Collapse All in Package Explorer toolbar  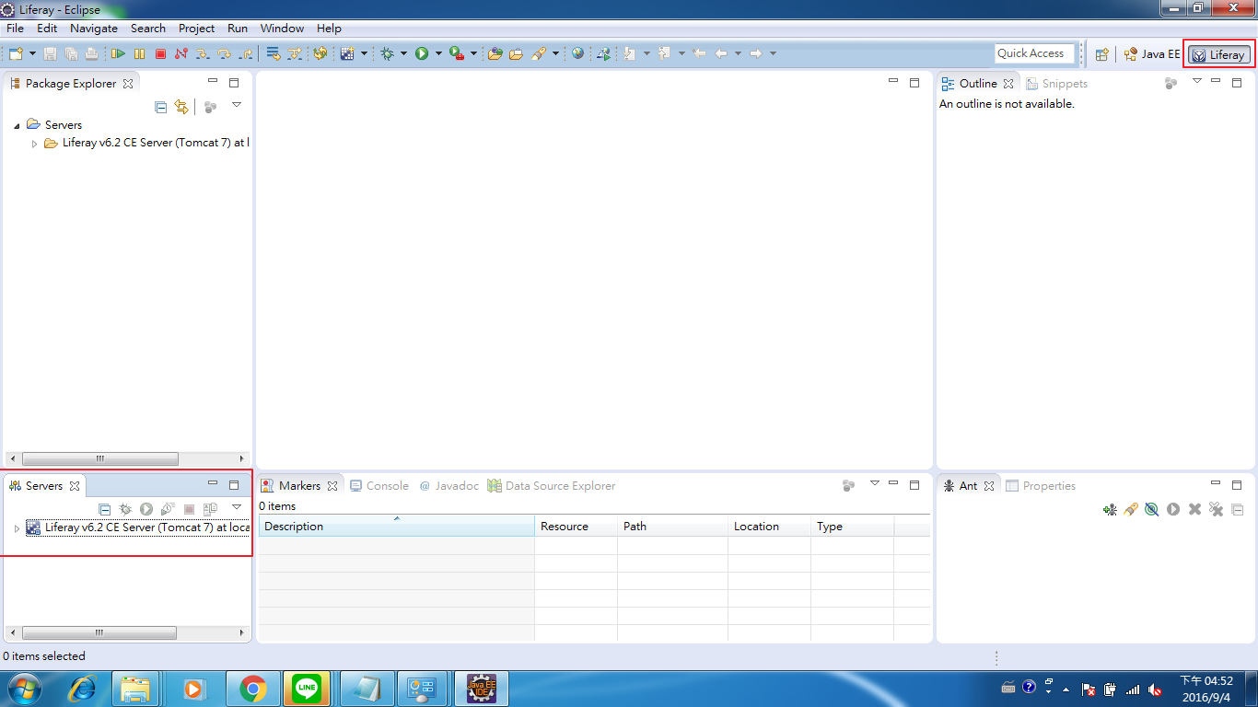click(x=160, y=107)
